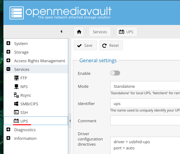Click the UPS battery icon in sidebar
180x154 pixels.
pyautogui.click(x=16, y=121)
